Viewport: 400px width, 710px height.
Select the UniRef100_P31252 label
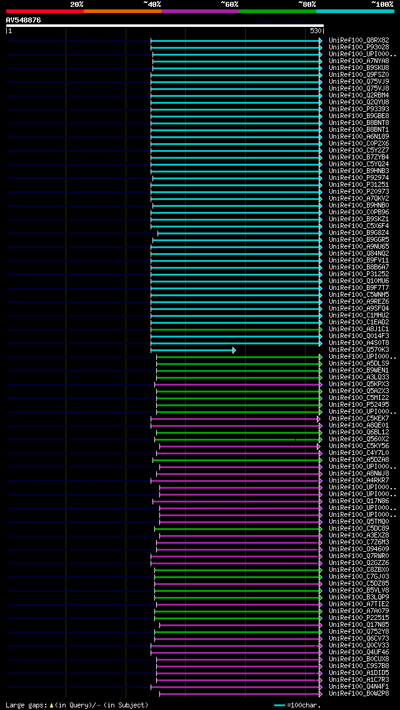[359, 274]
